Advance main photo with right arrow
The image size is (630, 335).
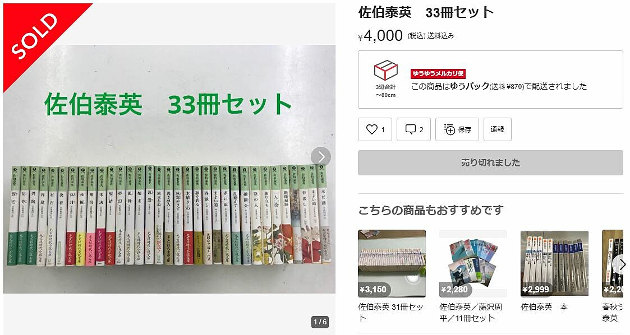pos(321,157)
